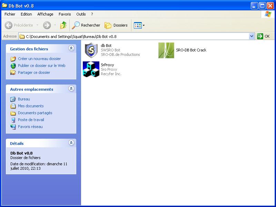The height and width of the screenshot is (207, 276).
Task: Click the Windows flag logo
Action: click(268, 14)
